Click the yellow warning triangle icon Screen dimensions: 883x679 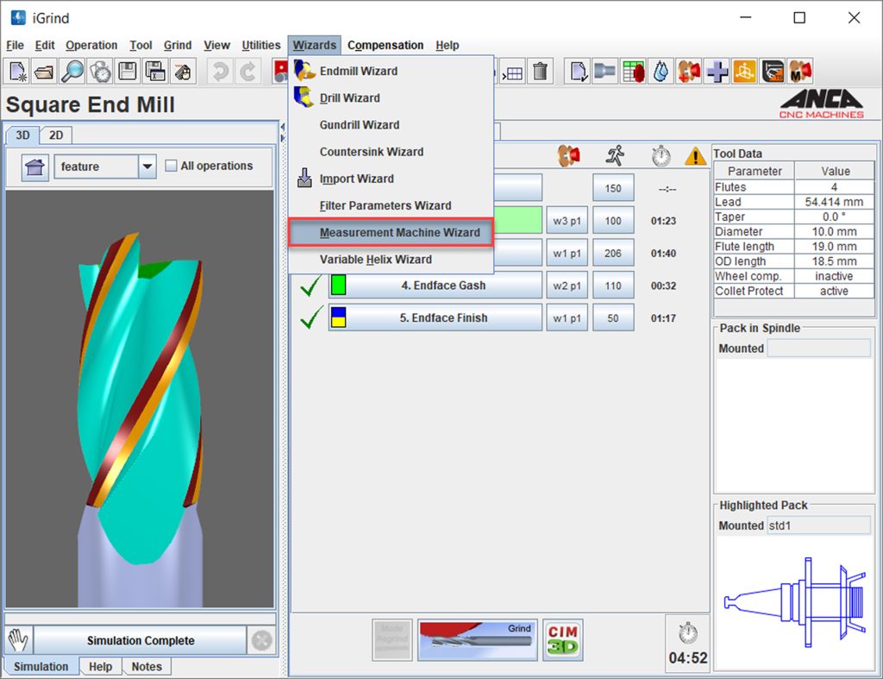(x=695, y=156)
